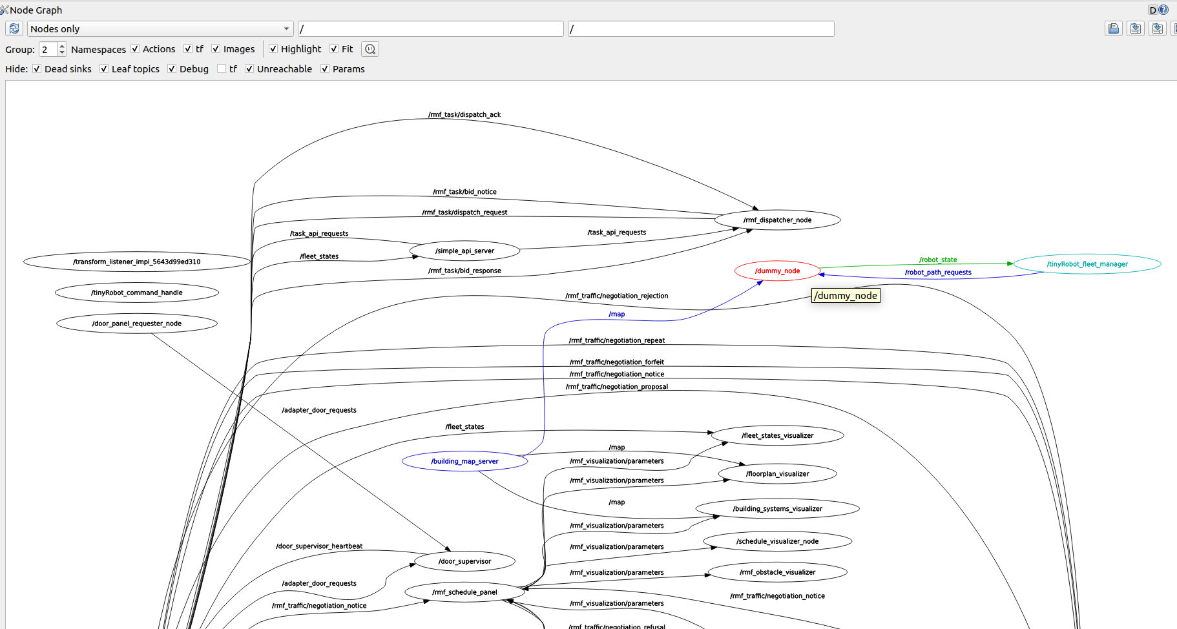The image size is (1177, 629).
Task: Click the /simple_api_server node
Action: pos(464,251)
